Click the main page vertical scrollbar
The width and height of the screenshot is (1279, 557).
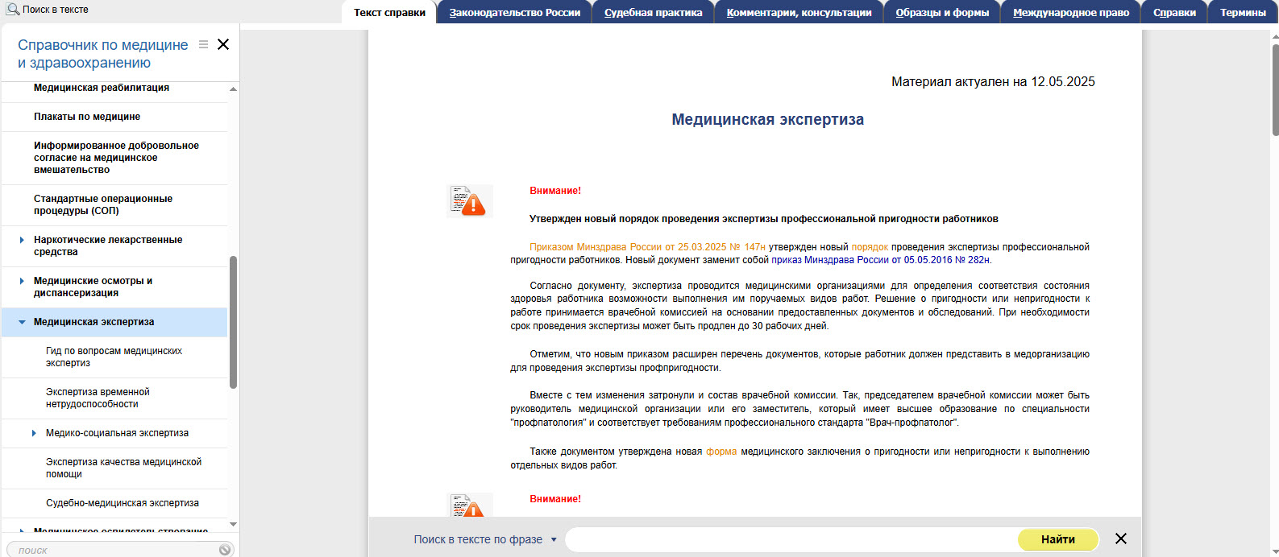(x=1275, y=90)
